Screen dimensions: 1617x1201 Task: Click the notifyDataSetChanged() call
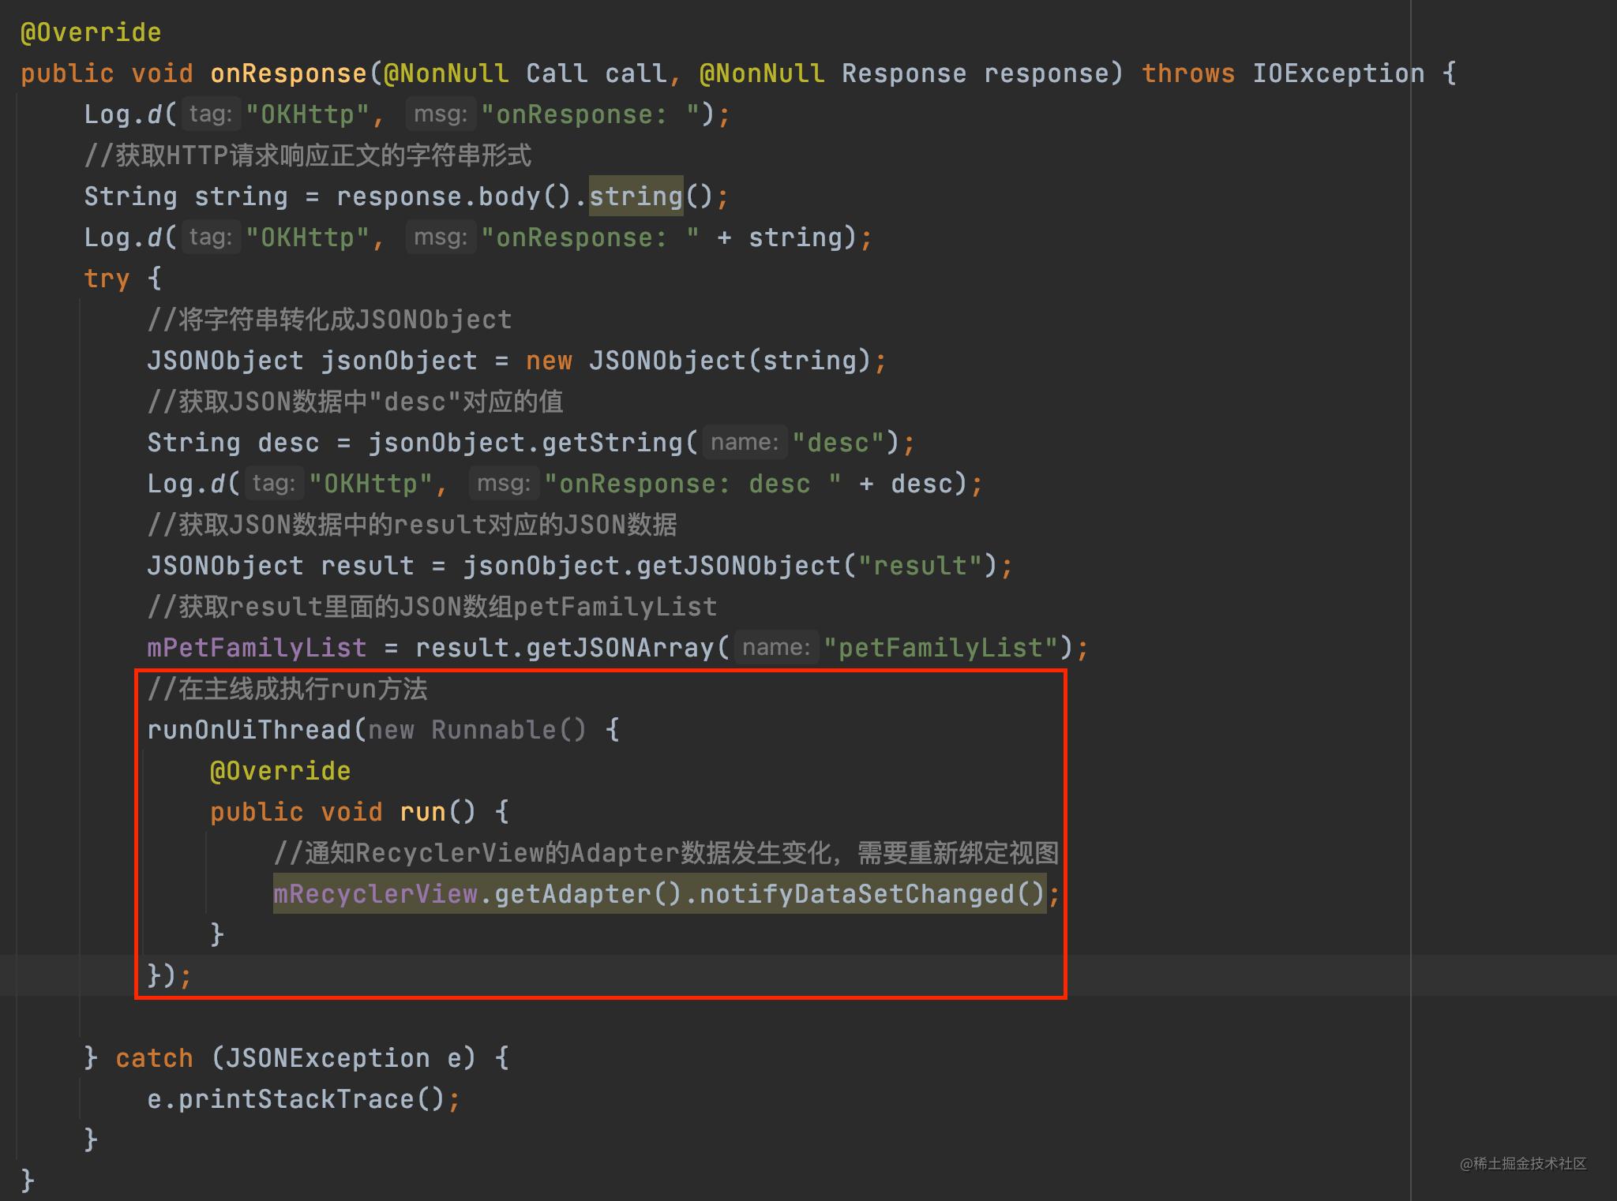coord(872,894)
